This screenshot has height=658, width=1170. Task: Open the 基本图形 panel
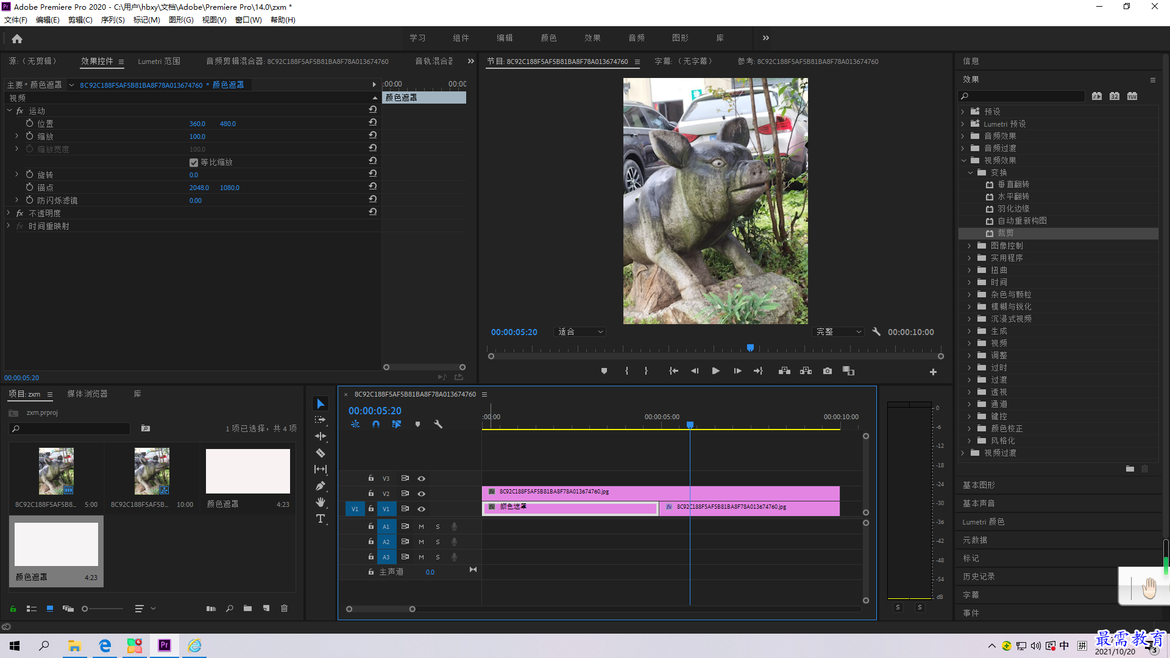[979, 486]
